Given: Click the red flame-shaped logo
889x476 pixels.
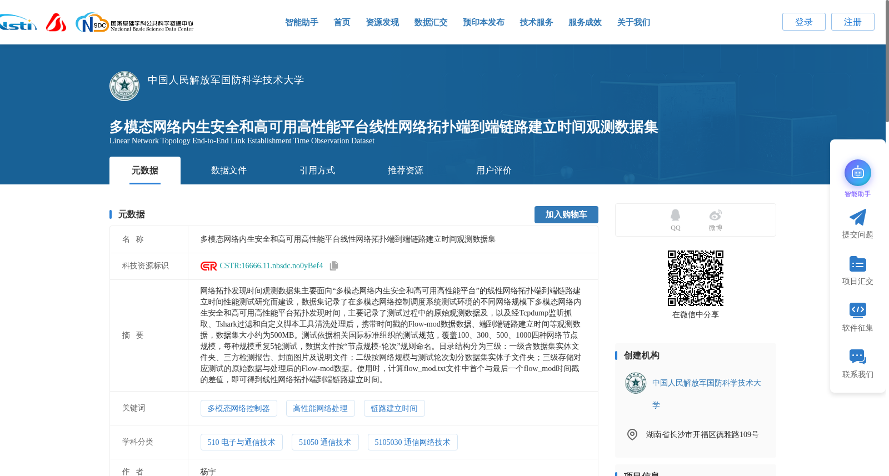Looking at the screenshot, I should (x=56, y=22).
